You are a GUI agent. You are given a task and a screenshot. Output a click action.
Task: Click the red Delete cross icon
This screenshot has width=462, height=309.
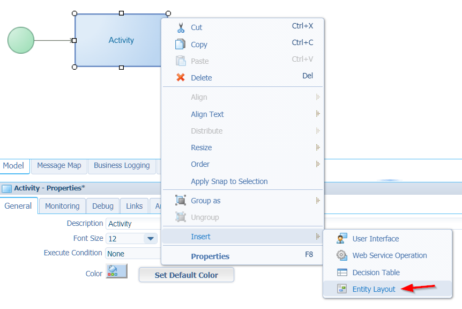[181, 78]
